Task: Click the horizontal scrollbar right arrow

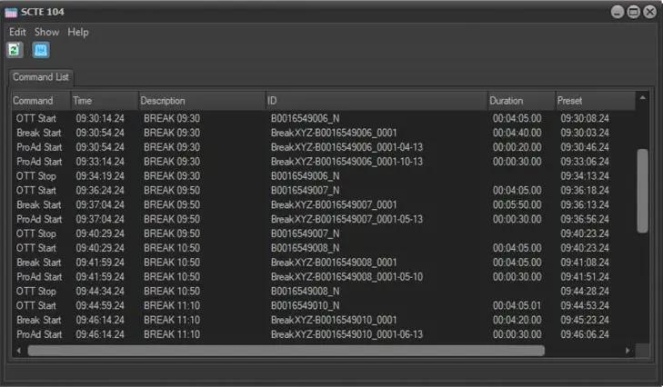Action: tap(627, 350)
